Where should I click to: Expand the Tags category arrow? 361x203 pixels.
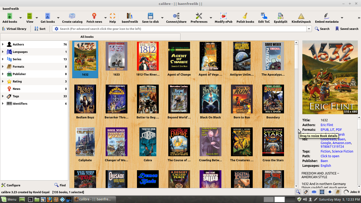pyautogui.click(x=3, y=96)
